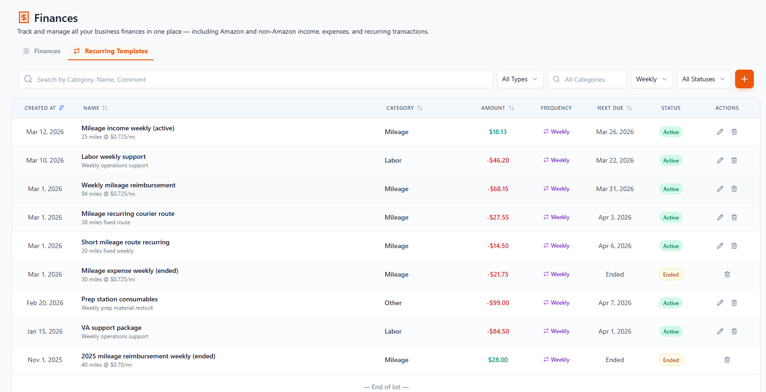The height and width of the screenshot is (392, 766).
Task: Sort by Created At column
Action: click(44, 108)
